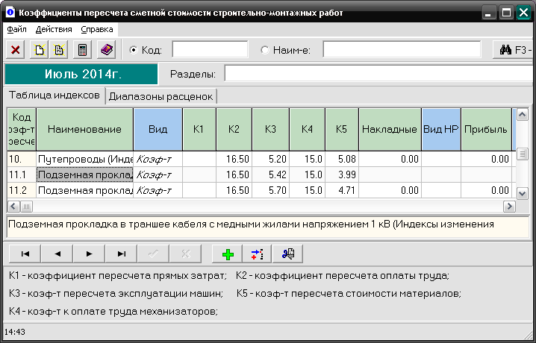Click the Наим-е search input field

[402, 50]
